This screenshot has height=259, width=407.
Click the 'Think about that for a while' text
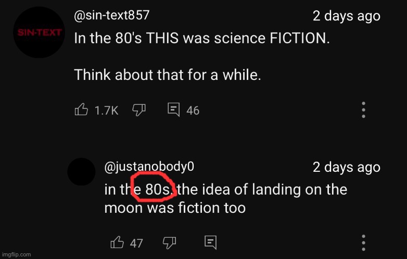(168, 75)
